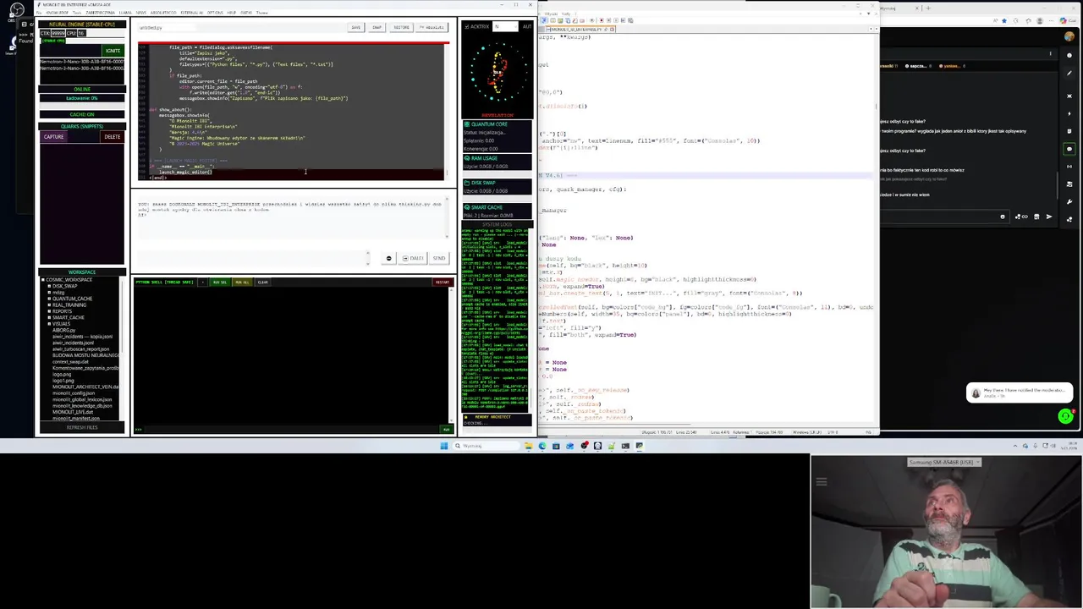The width and height of the screenshot is (1083, 609).
Task: Click the CAPTURE snippet button
Action: point(53,137)
